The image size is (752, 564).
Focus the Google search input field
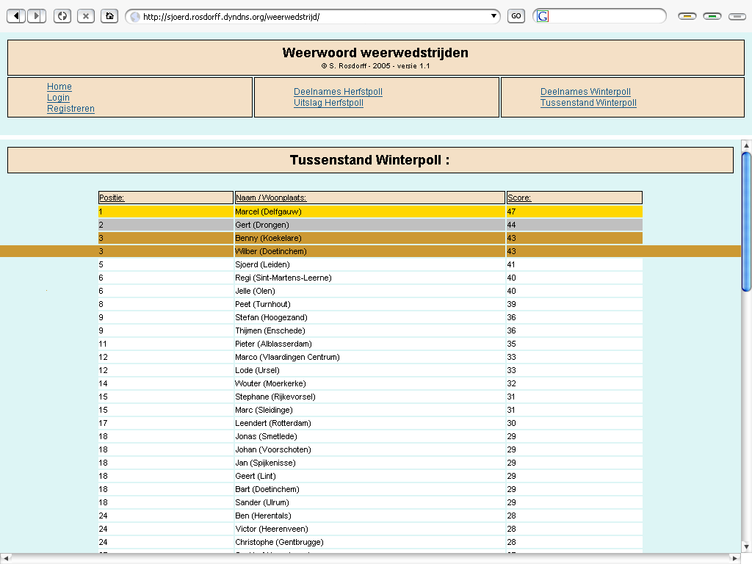pyautogui.click(x=605, y=16)
